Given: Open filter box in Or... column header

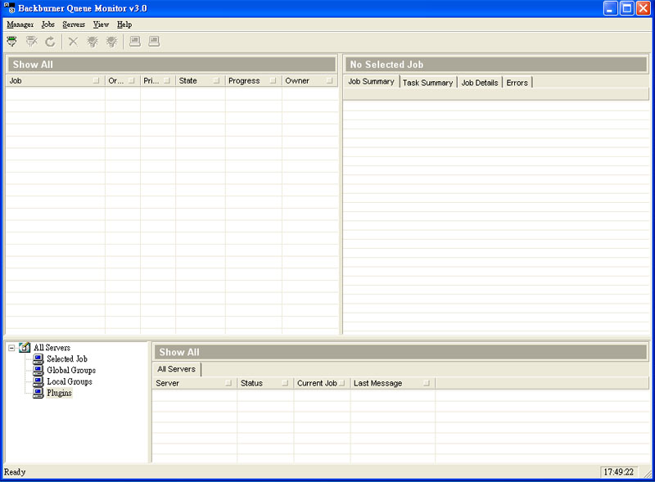Looking at the screenshot, I should point(132,81).
